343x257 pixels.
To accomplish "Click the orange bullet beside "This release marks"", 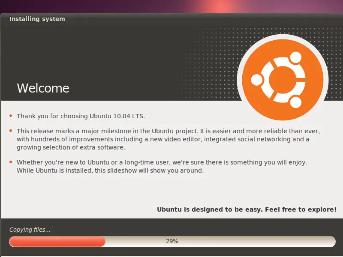I will pos(11,131).
